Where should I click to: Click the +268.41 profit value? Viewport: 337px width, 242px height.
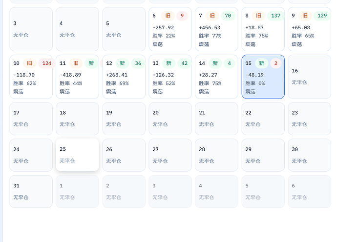[117, 75]
